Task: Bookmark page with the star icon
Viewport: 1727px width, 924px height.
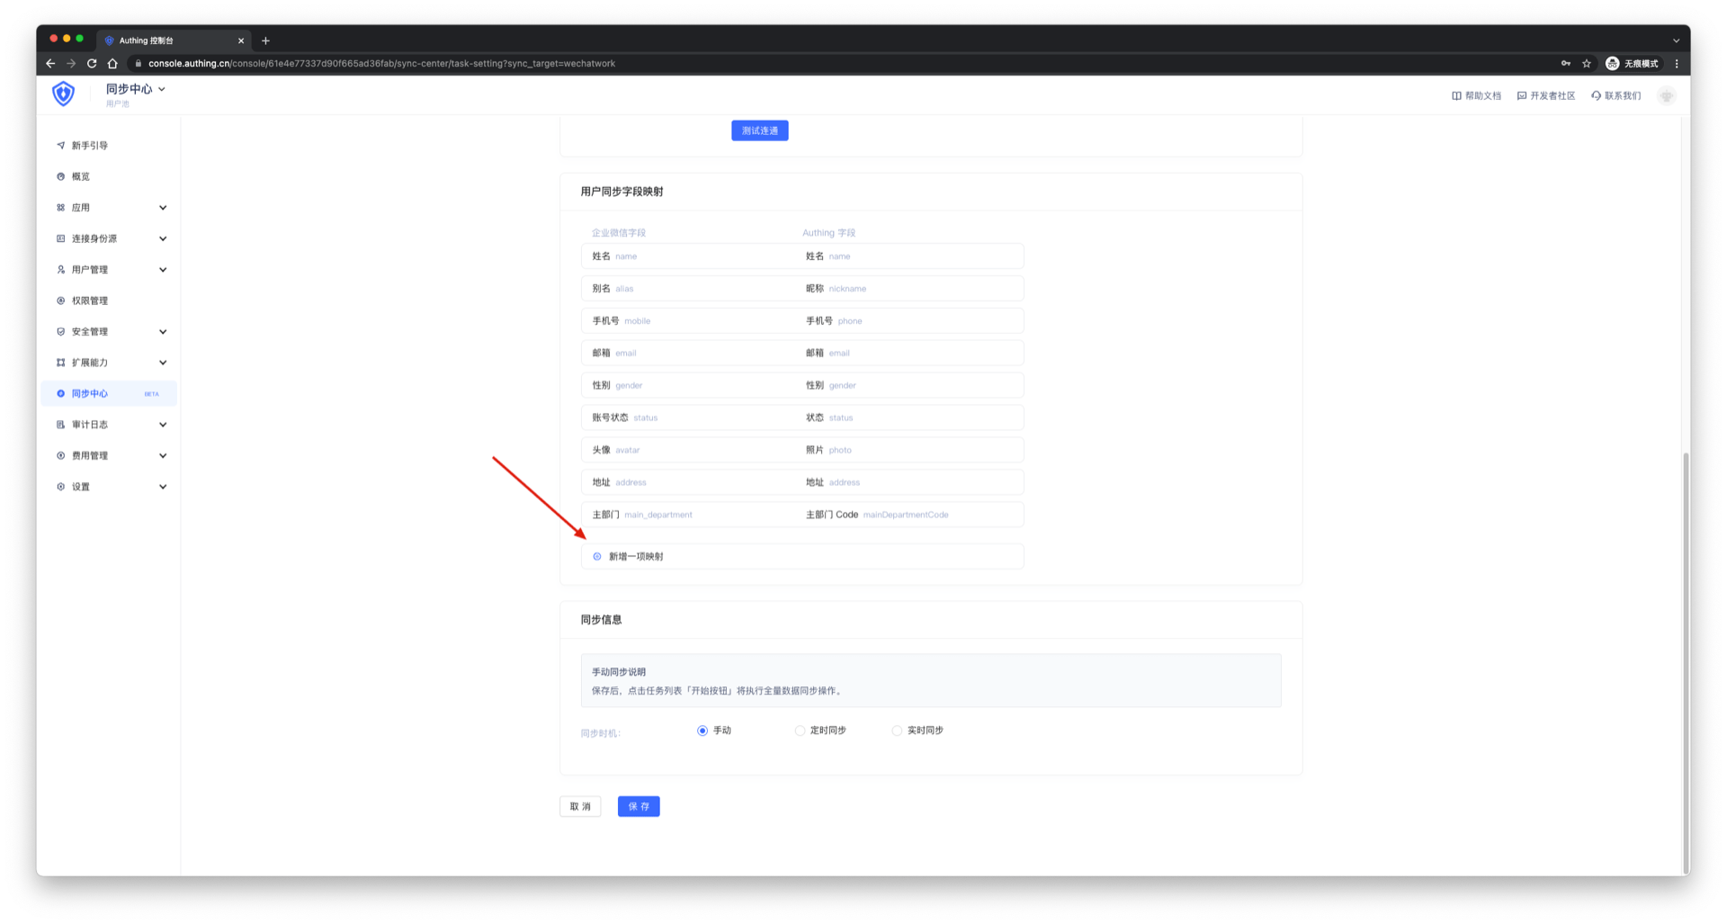Action: point(1587,64)
